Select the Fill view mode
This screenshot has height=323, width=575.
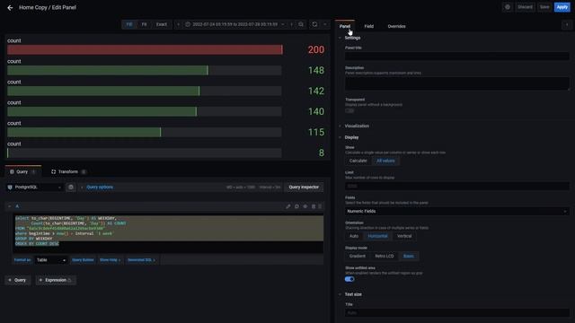pos(129,24)
